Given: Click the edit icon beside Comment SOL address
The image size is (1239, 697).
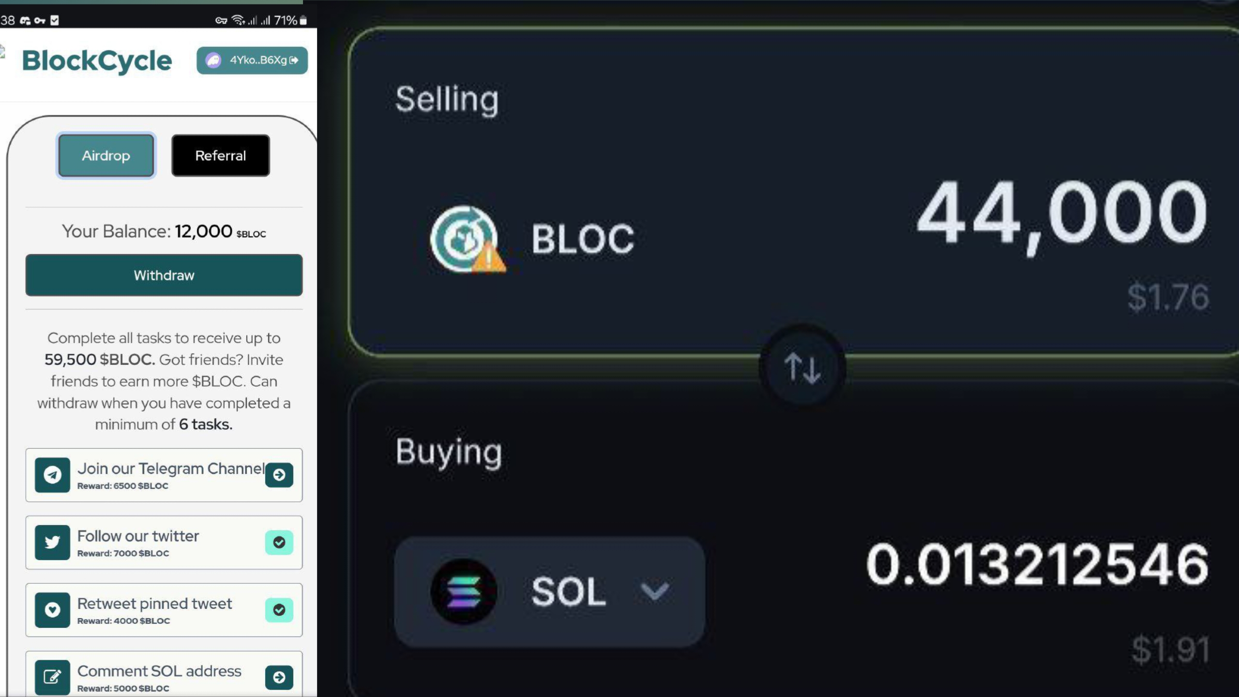Looking at the screenshot, I should [52, 677].
